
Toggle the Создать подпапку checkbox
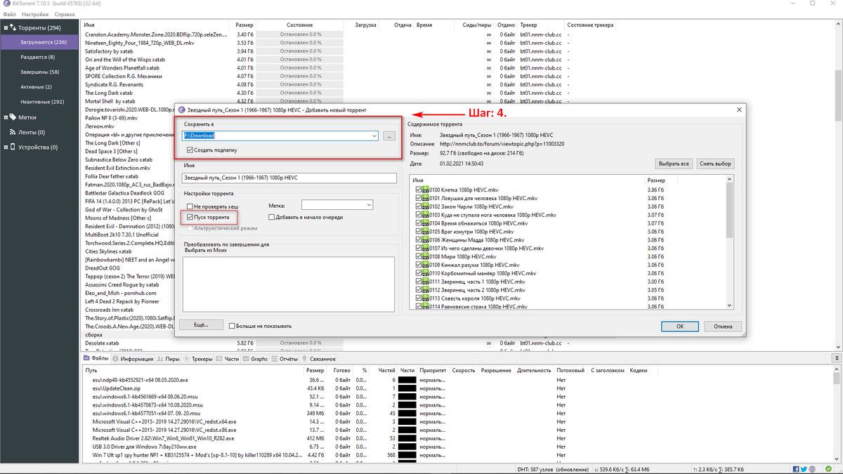coord(190,150)
